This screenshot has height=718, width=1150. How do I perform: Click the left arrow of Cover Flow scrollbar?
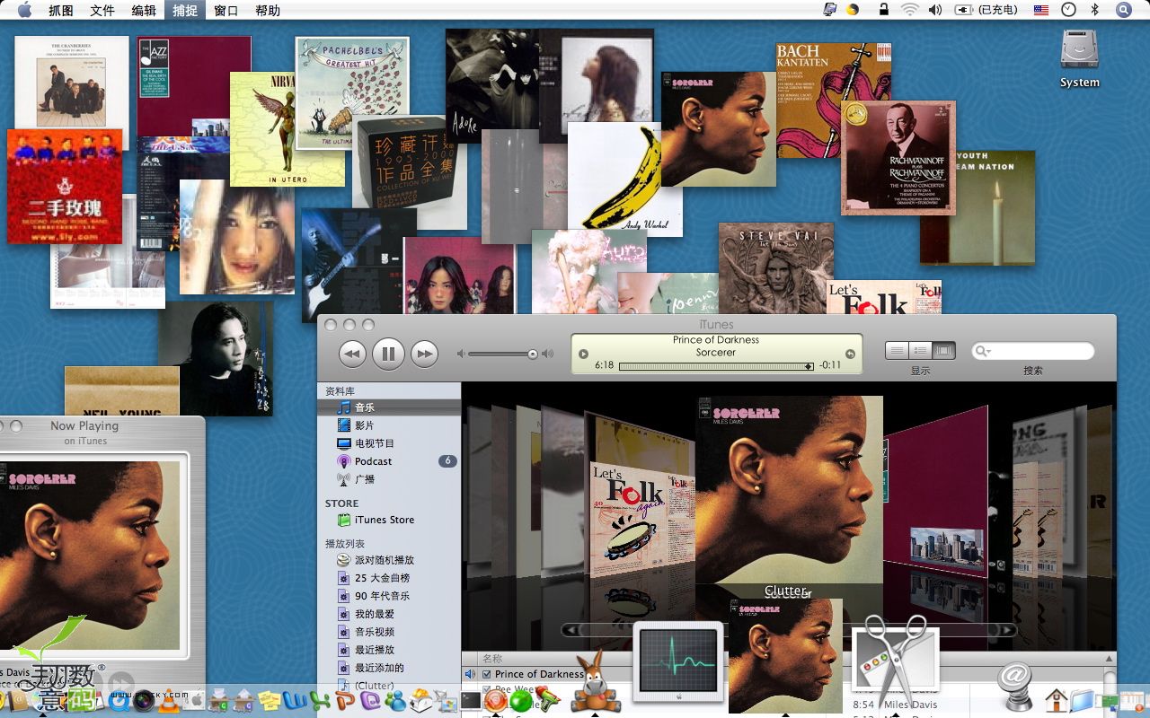pyautogui.click(x=570, y=630)
